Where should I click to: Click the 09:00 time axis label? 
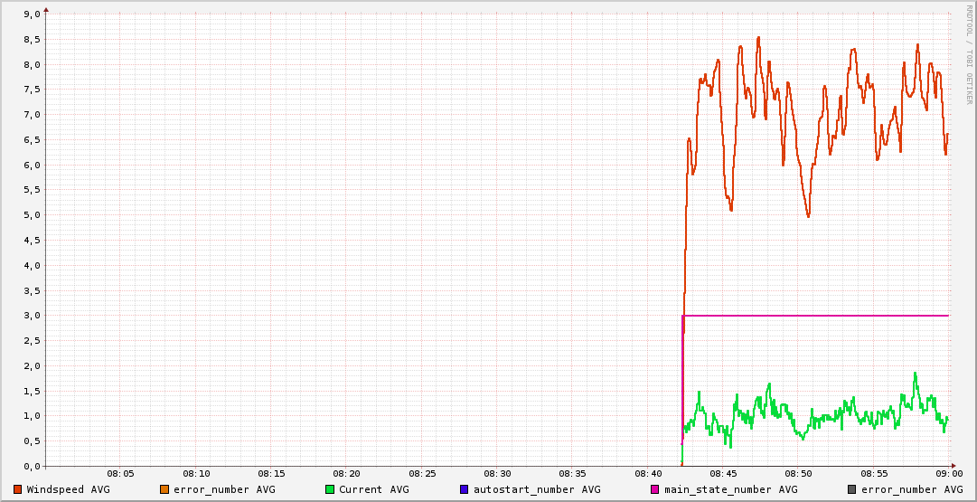pyautogui.click(x=948, y=474)
